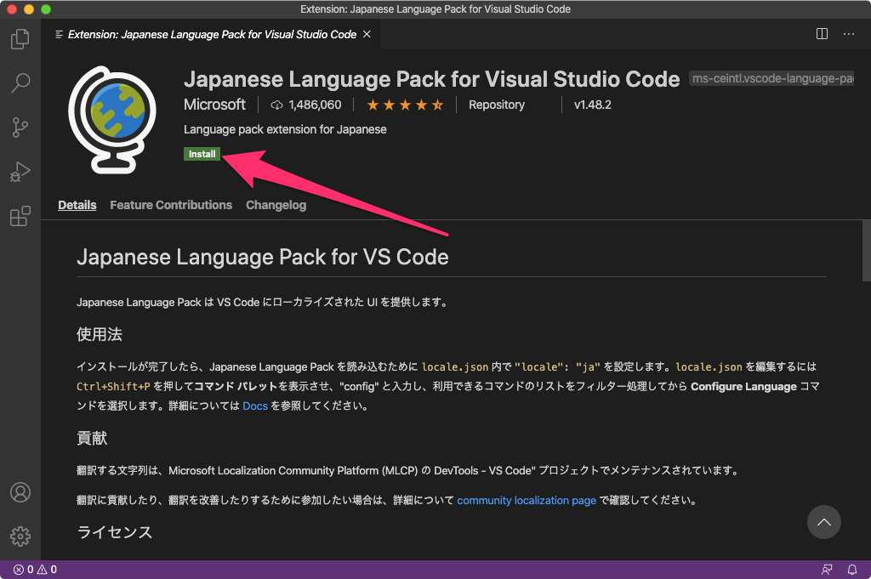Open the Accounts menu in the activity bar
The width and height of the screenshot is (871, 579).
20,491
